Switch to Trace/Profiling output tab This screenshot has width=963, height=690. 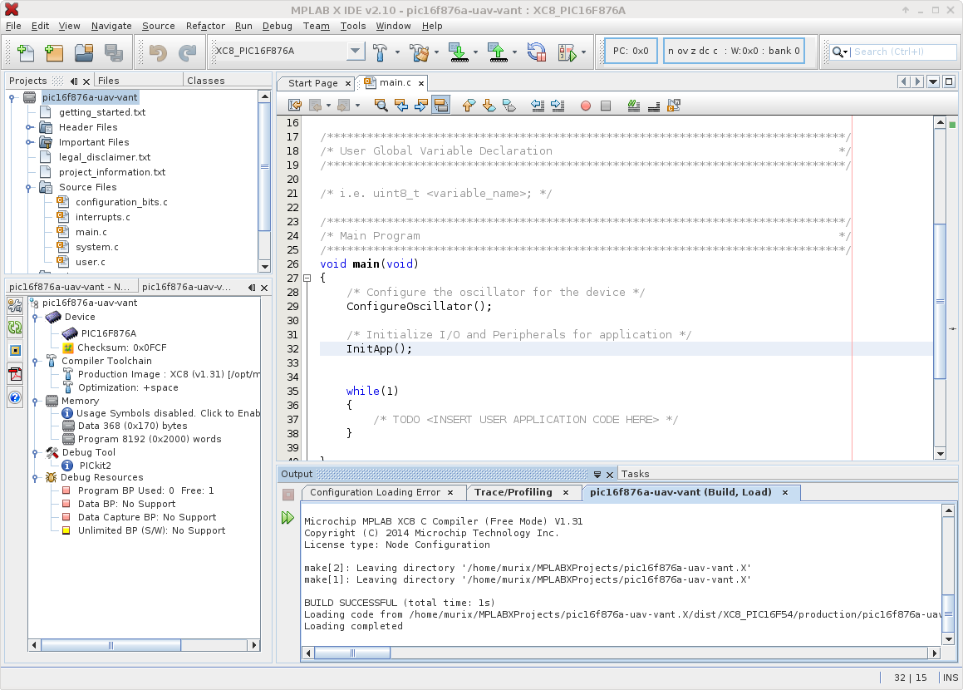click(x=513, y=492)
